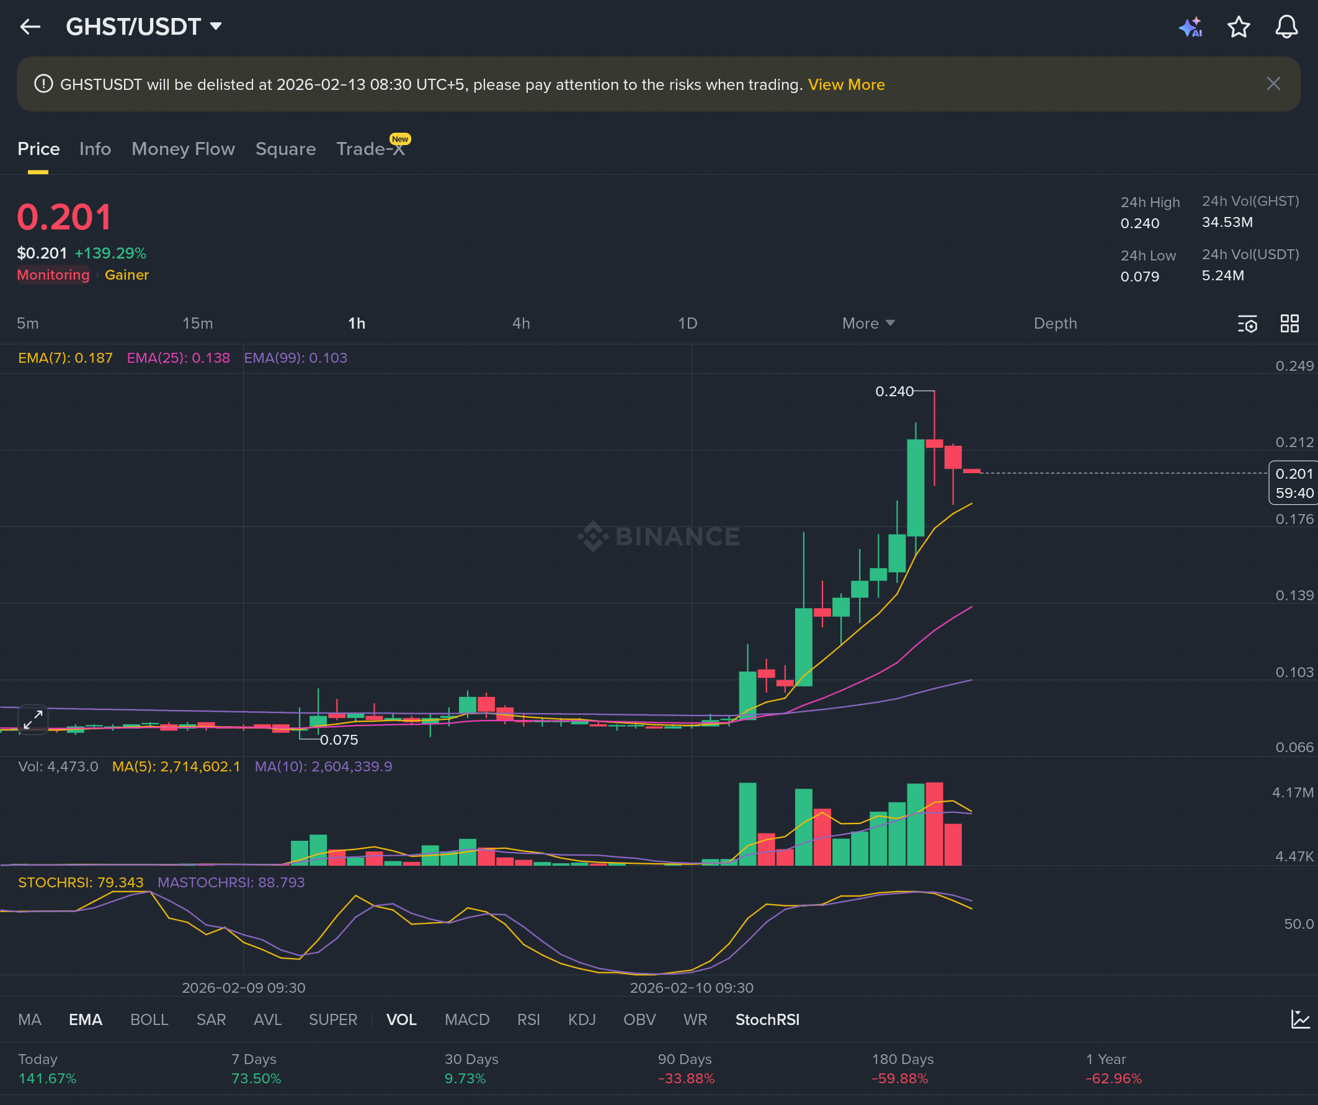Screen dimensions: 1318x1105
Task: Click the View More link
Action: pyautogui.click(x=846, y=85)
